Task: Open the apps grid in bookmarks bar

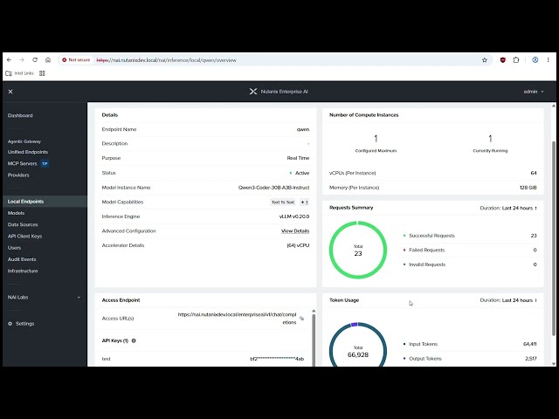Action: tap(42, 73)
